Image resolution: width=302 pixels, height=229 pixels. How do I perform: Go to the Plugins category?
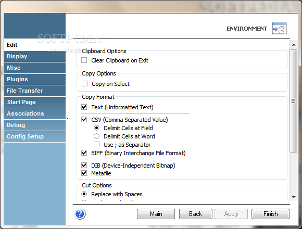35,79
